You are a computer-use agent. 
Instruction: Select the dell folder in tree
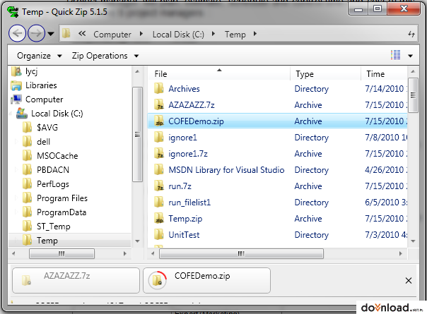pyautogui.click(x=43, y=142)
